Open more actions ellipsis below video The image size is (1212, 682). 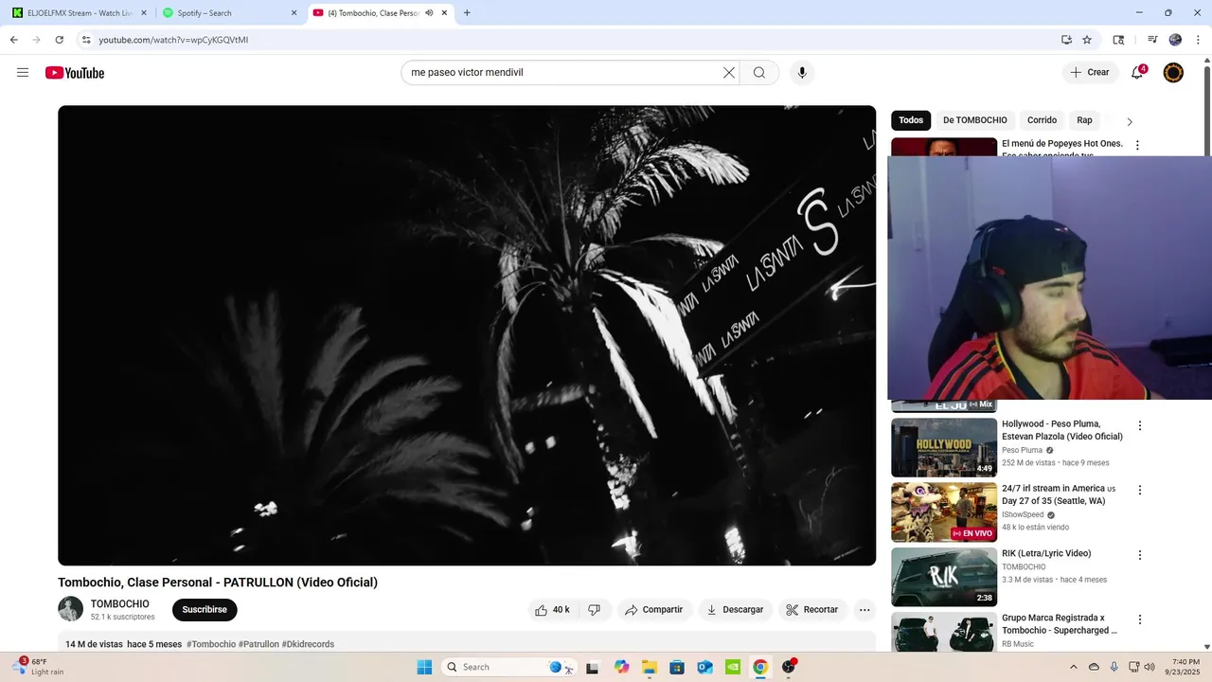864,610
